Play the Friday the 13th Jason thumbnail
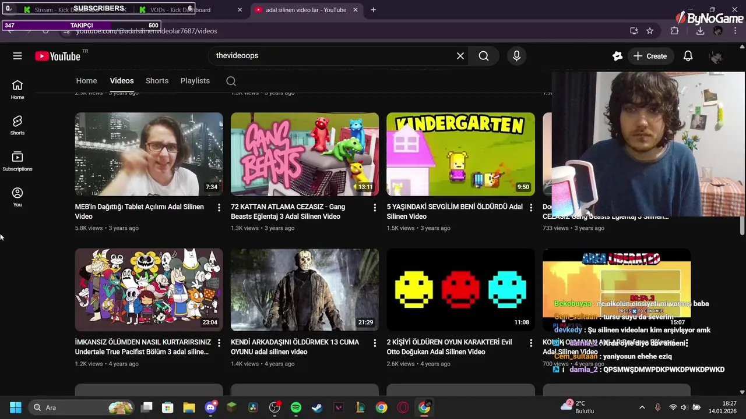Screen dimensions: 746x419 click(x=305, y=290)
